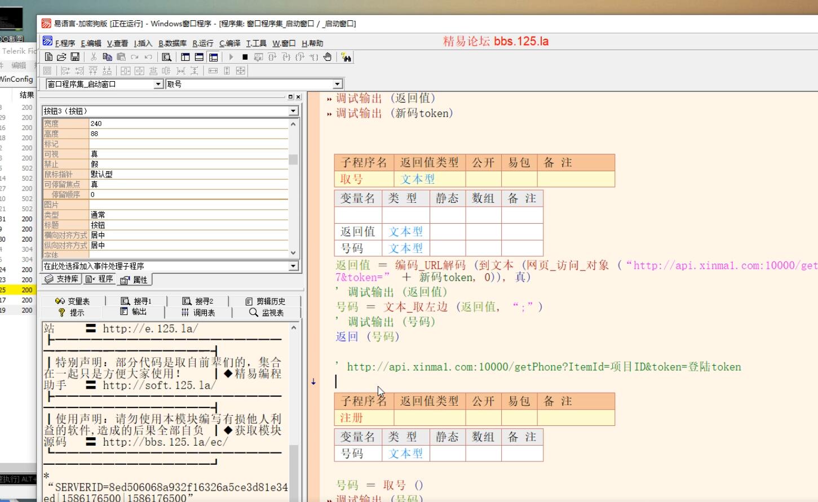
Task: Click the Redo arrow icon
Action: click(135, 57)
